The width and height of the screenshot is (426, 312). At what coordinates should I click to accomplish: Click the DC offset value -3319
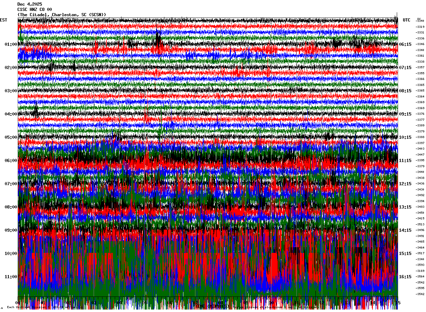[420, 27]
